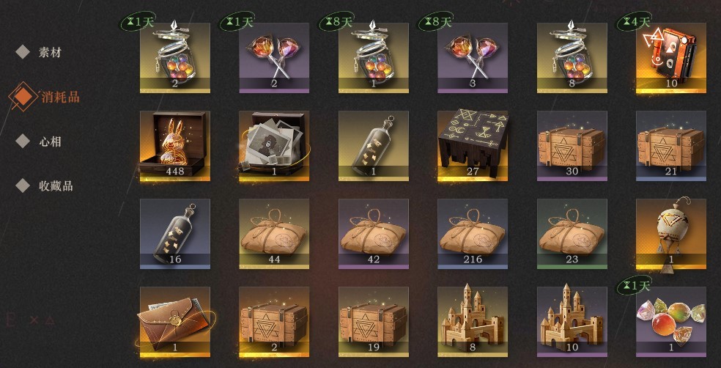This screenshot has height=368, width=721.
Task: Select the green-tier parcel with count 23
Action: tap(572, 234)
